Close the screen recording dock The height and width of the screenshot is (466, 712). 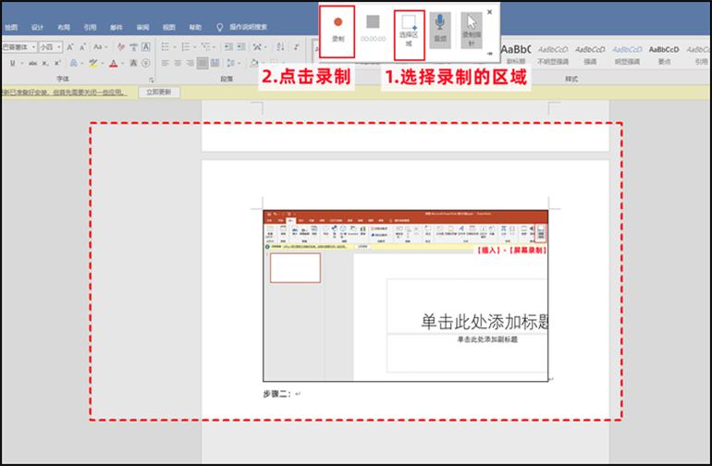tap(489, 12)
